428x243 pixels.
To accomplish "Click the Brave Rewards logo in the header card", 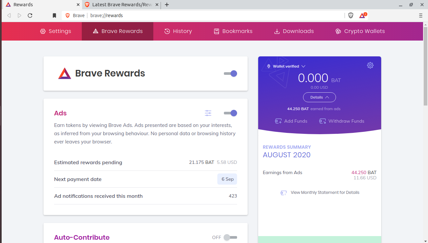I will 65,73.
